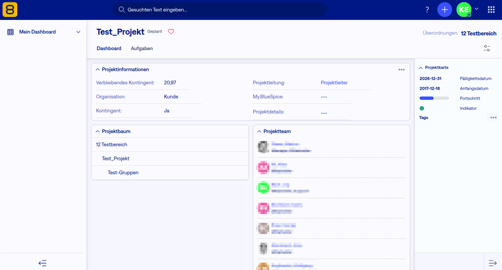Image resolution: width=502 pixels, height=270 pixels.
Task: Switch to the Aufgaben tab
Action: tap(142, 48)
